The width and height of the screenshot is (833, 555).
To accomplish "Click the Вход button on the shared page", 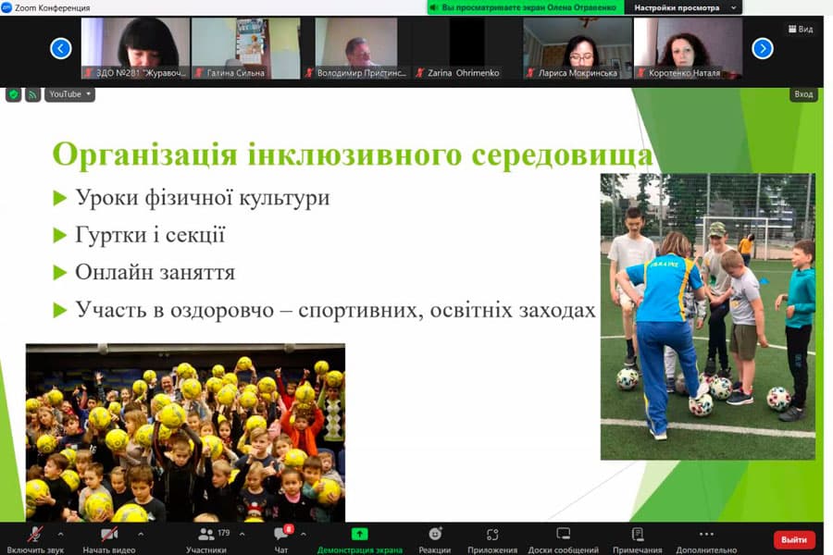I will [802, 93].
